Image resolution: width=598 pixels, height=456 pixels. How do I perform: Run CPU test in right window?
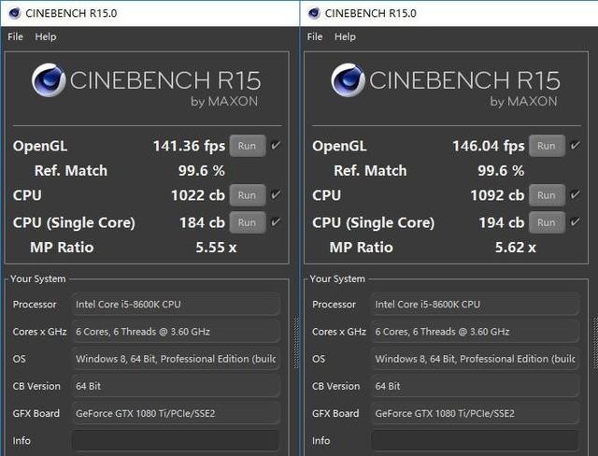pos(547,195)
